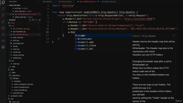Image resolution: width=183 pixels, height=103 pixels.
Task: Select WriteHeader suggestion in autocomplete
Action: tap(103, 39)
